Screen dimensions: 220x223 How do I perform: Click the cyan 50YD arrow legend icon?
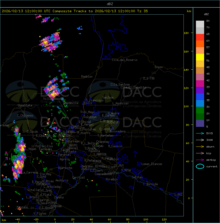pyautogui.click(x=200, y=133)
